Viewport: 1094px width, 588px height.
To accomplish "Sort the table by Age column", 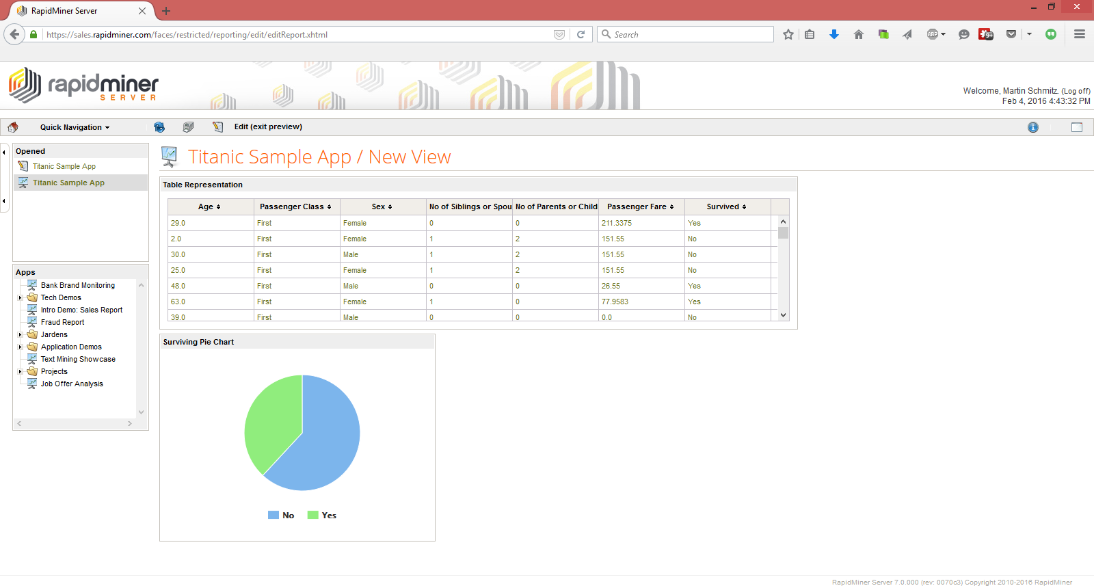I will (209, 206).
